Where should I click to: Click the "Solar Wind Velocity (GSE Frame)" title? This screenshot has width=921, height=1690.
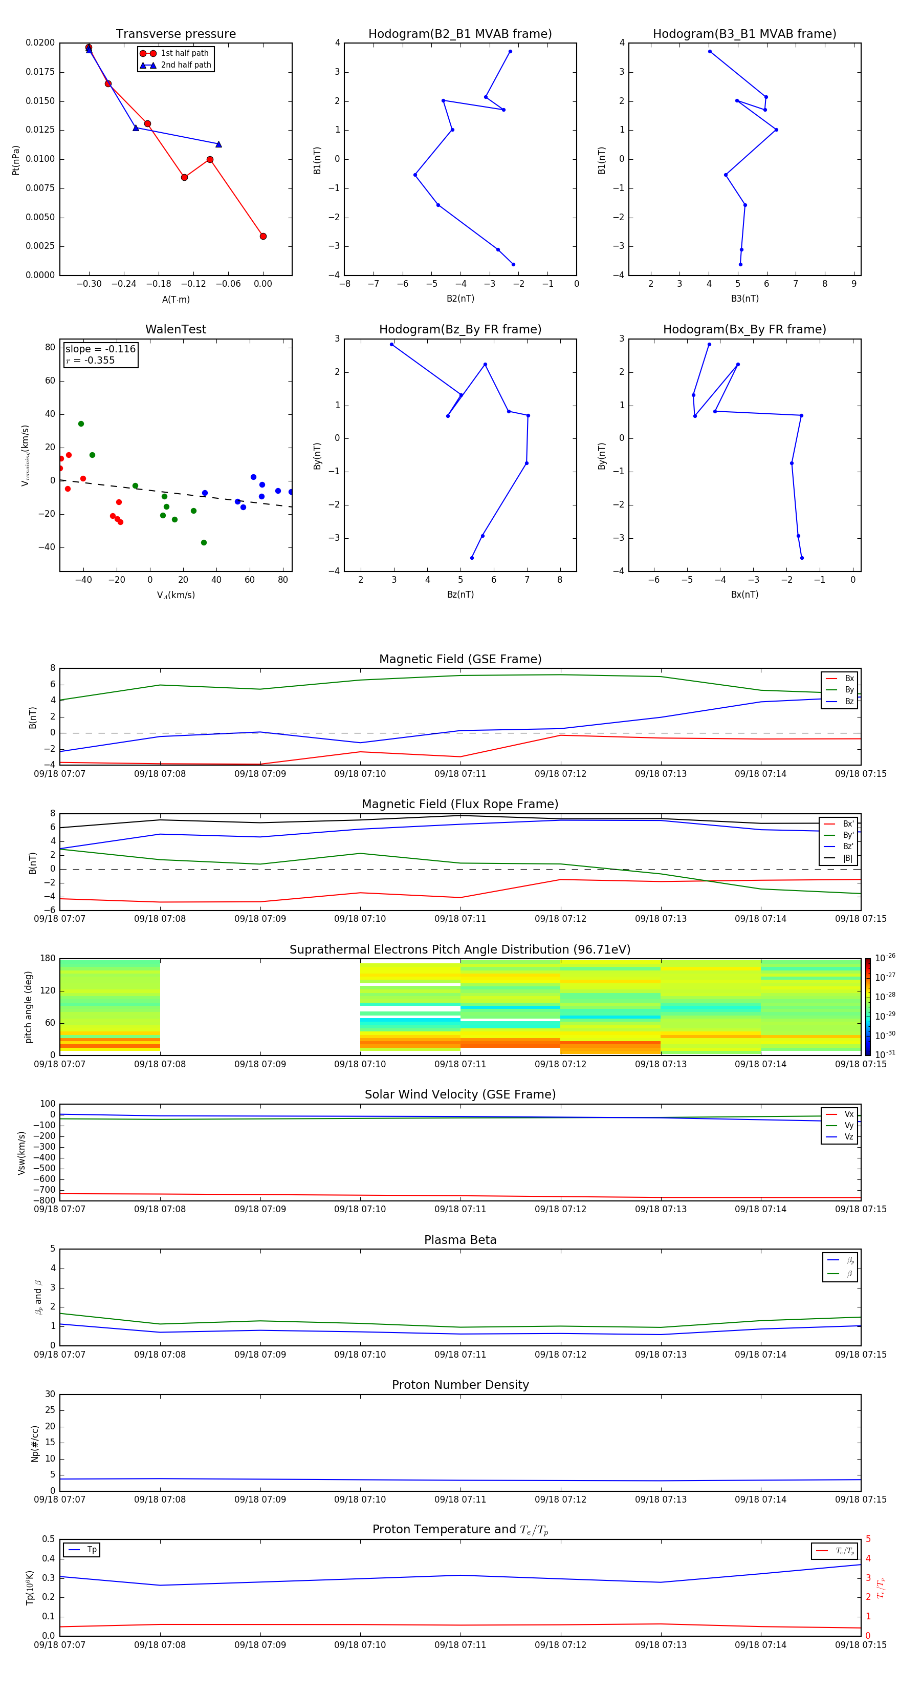coord(460,1094)
